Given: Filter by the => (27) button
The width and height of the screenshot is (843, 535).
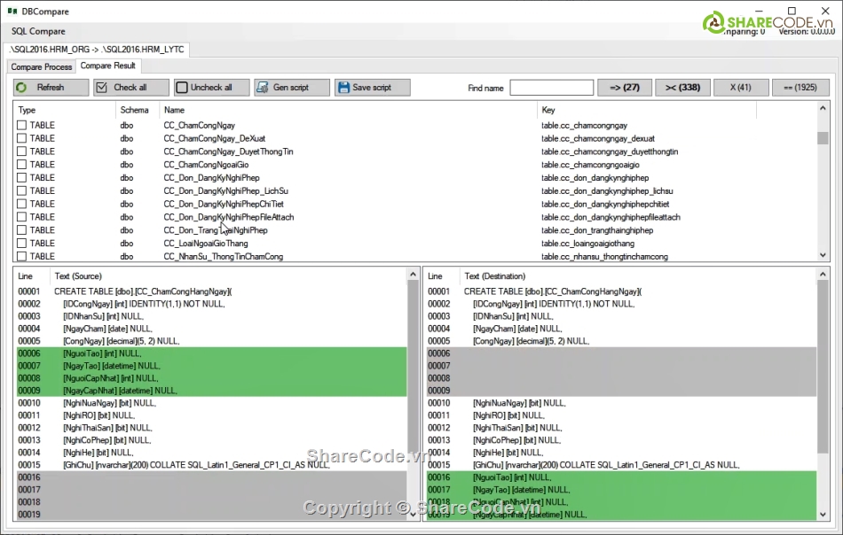Looking at the screenshot, I should pos(625,88).
